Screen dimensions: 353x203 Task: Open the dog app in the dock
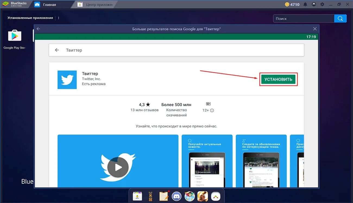tap(150, 196)
